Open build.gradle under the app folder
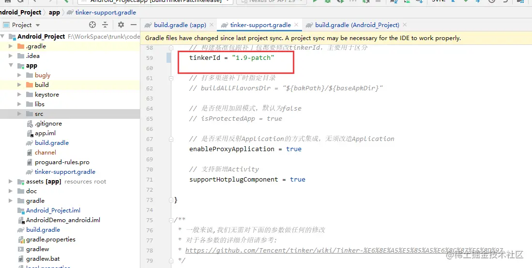Viewport: 532px width, 268px height. (52, 143)
